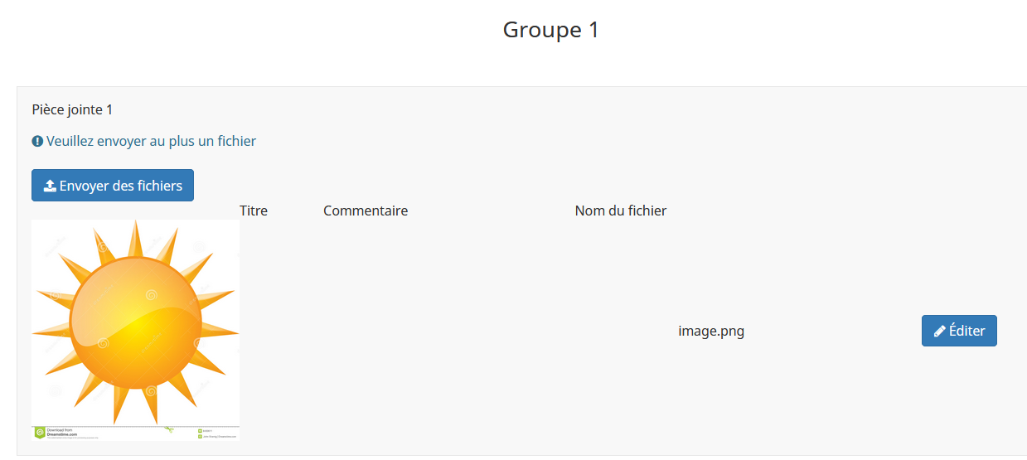Click the "Commentaire" column header
Screen dimensions: 1027x460
pos(366,211)
